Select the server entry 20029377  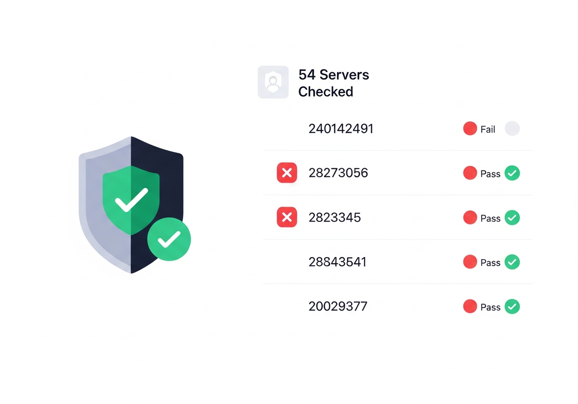[x=338, y=306]
